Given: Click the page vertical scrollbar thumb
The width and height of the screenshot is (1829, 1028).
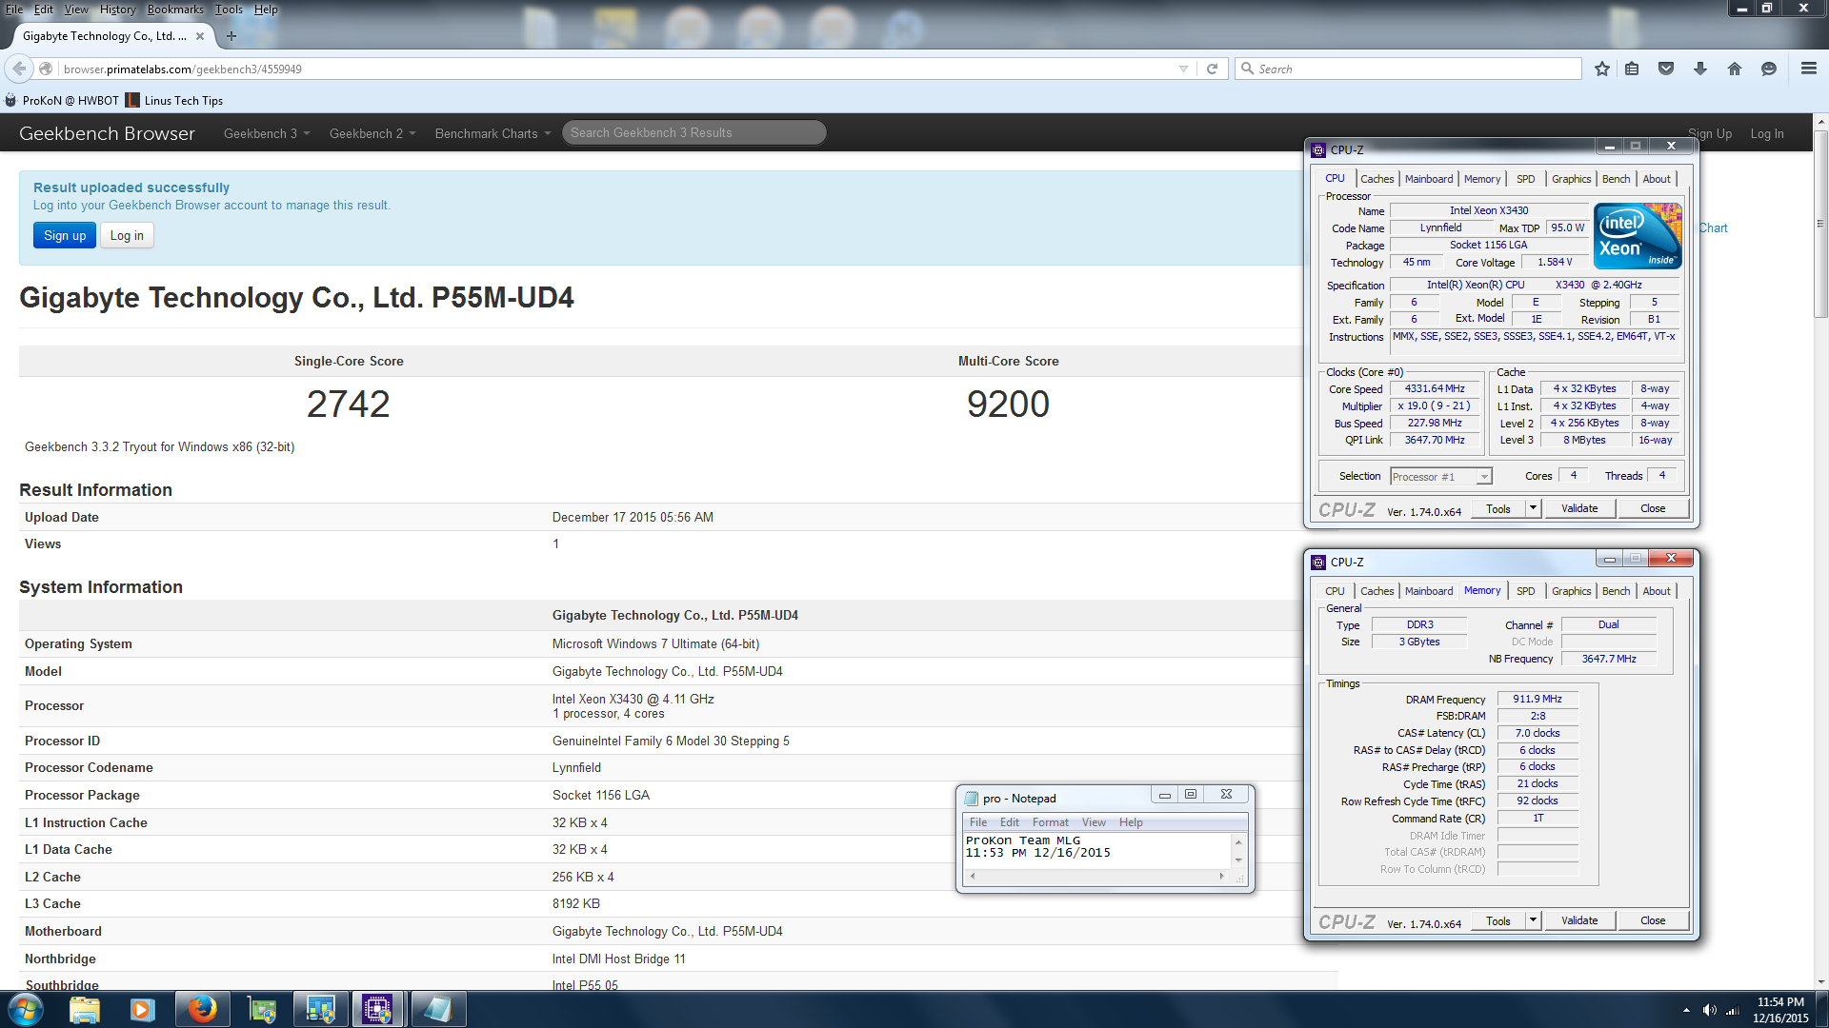Looking at the screenshot, I should coord(1820,224).
